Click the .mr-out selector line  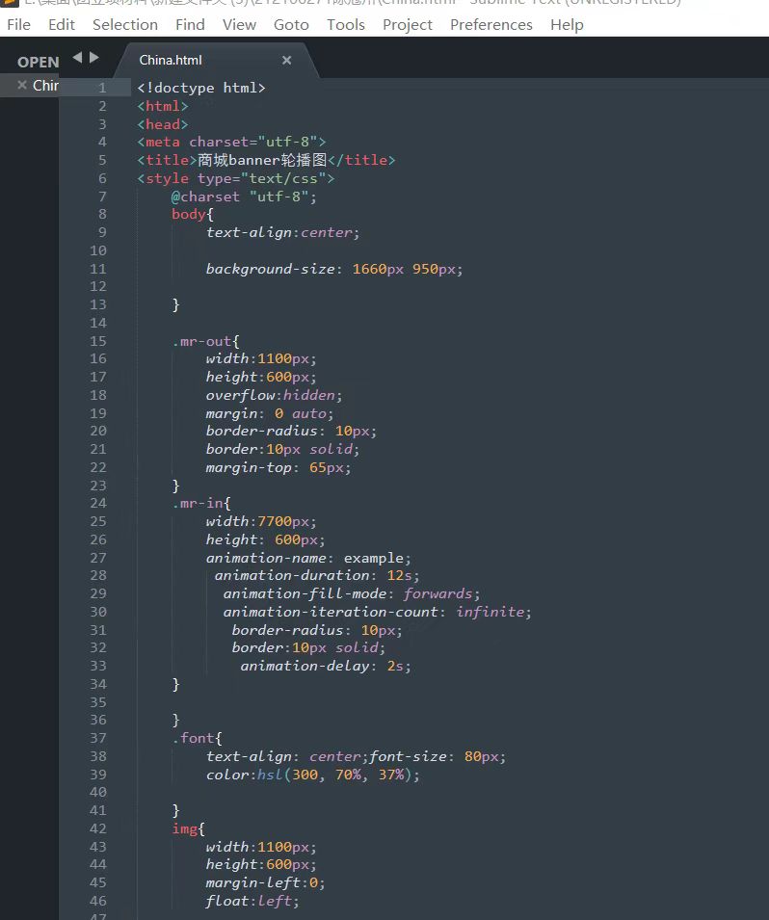click(205, 341)
